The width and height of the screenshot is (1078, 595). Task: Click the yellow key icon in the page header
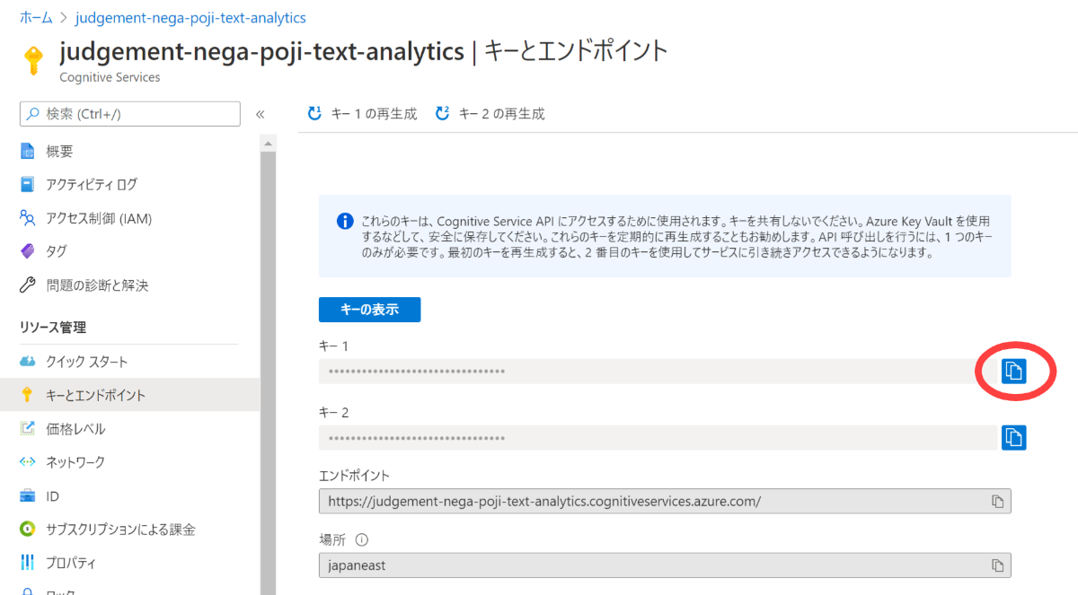click(33, 61)
